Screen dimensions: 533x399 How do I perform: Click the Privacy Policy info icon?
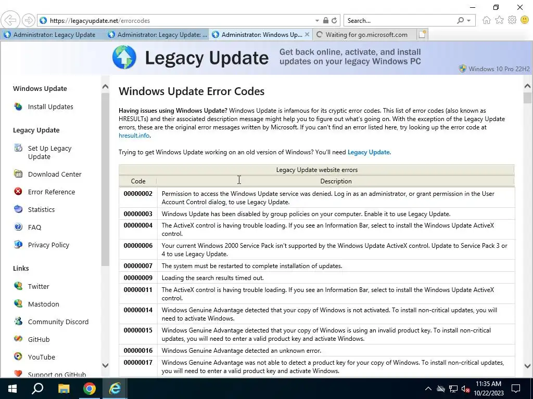click(18, 244)
